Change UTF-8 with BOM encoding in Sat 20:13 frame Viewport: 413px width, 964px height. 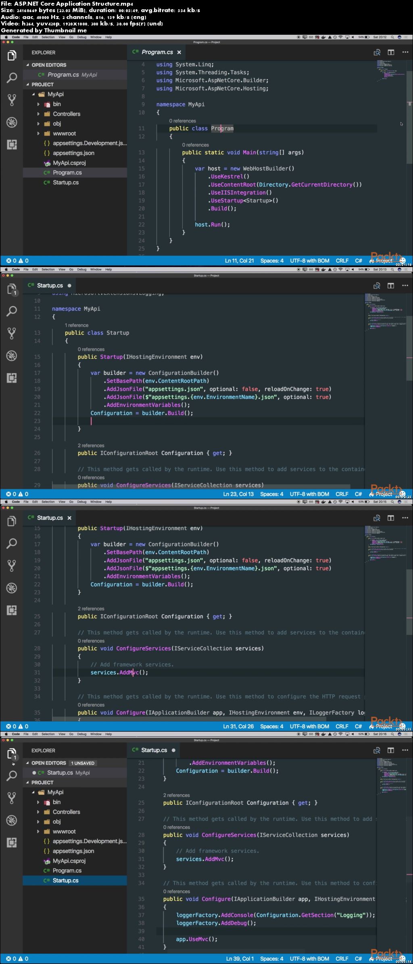[309, 494]
